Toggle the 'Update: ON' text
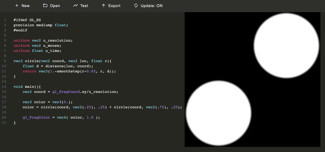 152,6
